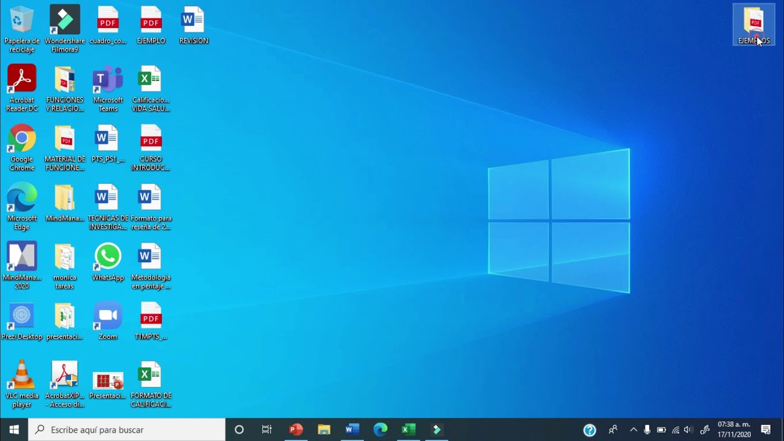Screen dimensions: 784x441
Task: Select the REVISION Word document icon
Action: pos(194,26)
